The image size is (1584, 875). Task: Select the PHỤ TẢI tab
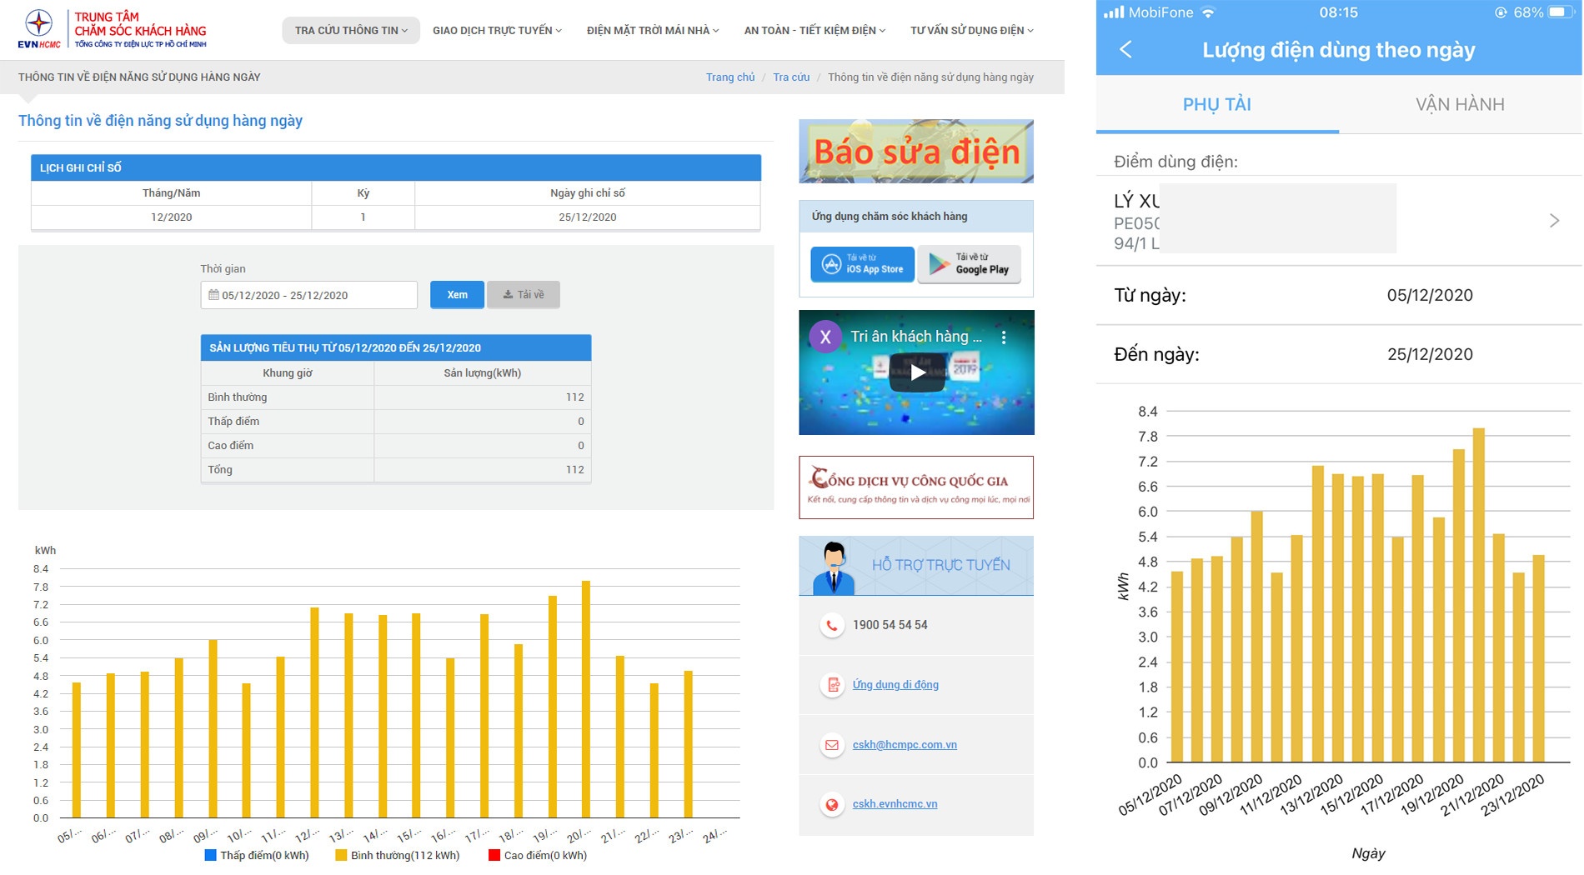click(1216, 105)
